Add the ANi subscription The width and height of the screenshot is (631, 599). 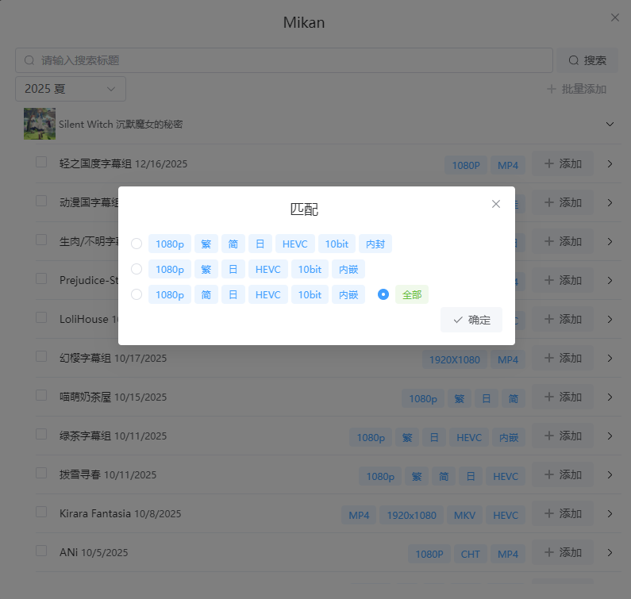(563, 552)
